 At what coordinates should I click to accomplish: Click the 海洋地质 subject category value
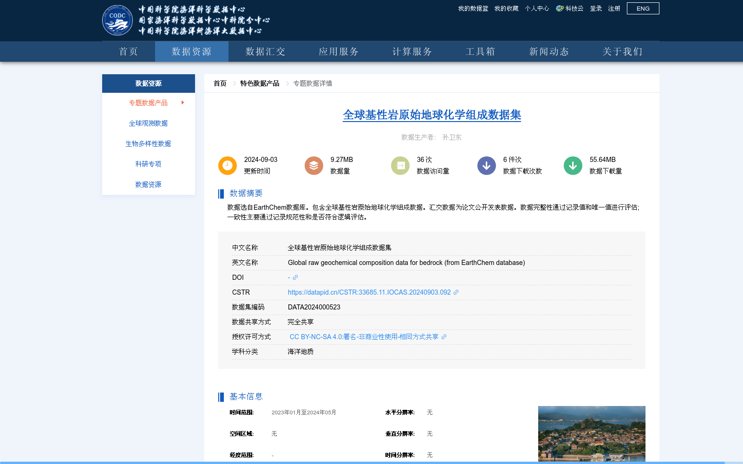point(300,352)
